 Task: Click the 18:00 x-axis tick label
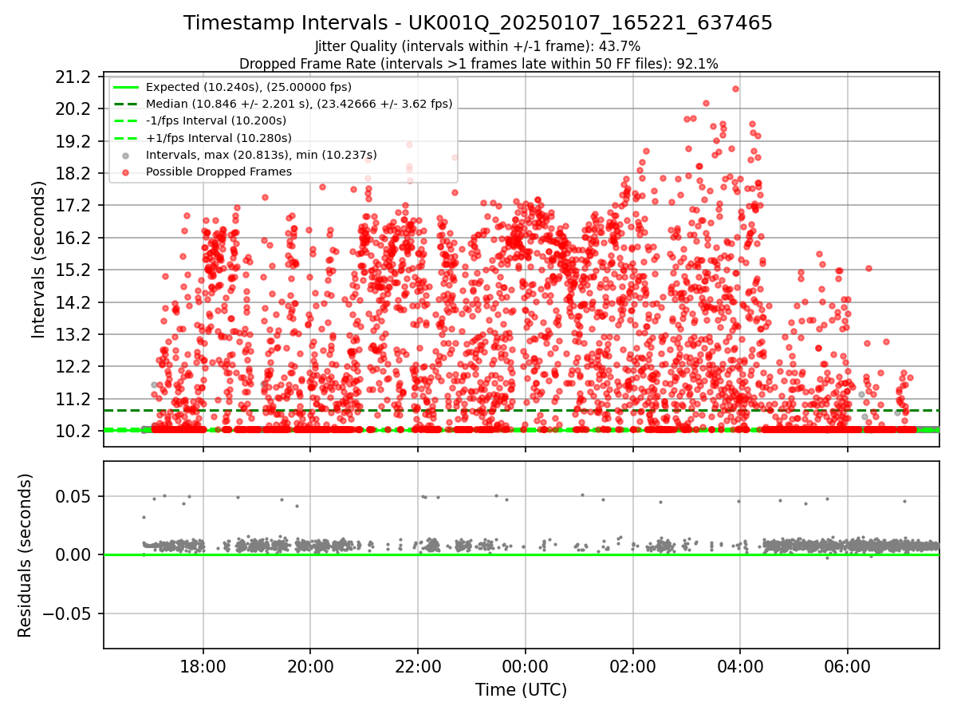click(x=203, y=665)
